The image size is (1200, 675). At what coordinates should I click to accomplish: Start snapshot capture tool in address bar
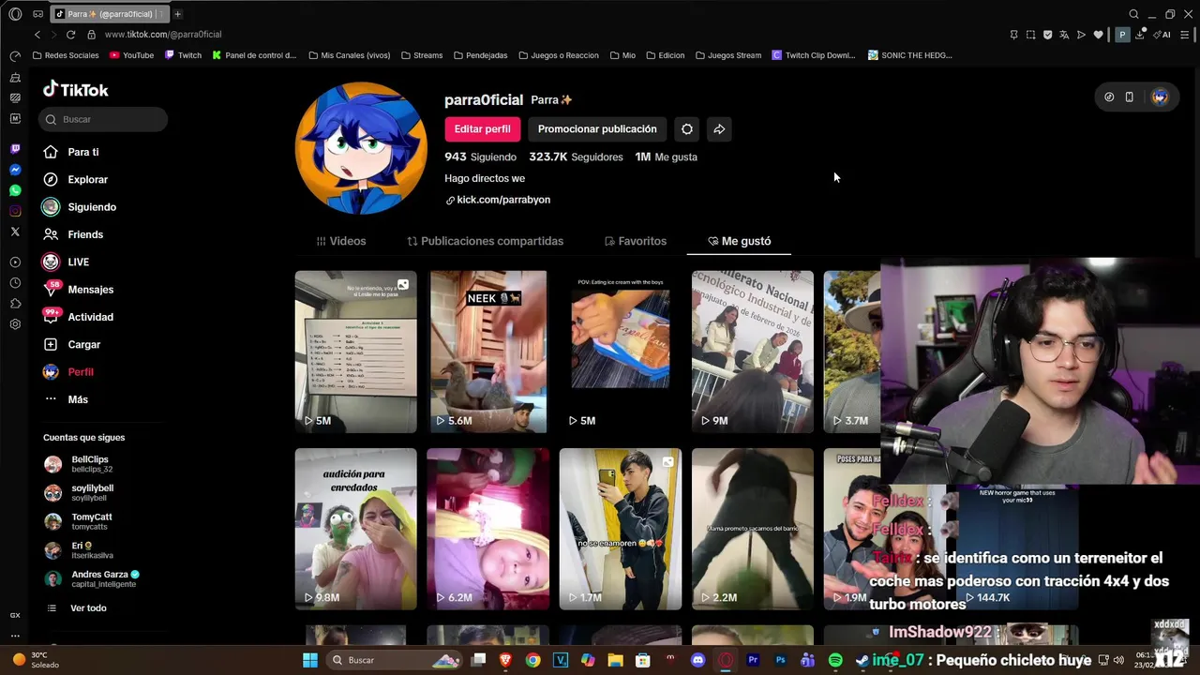(x=1030, y=35)
